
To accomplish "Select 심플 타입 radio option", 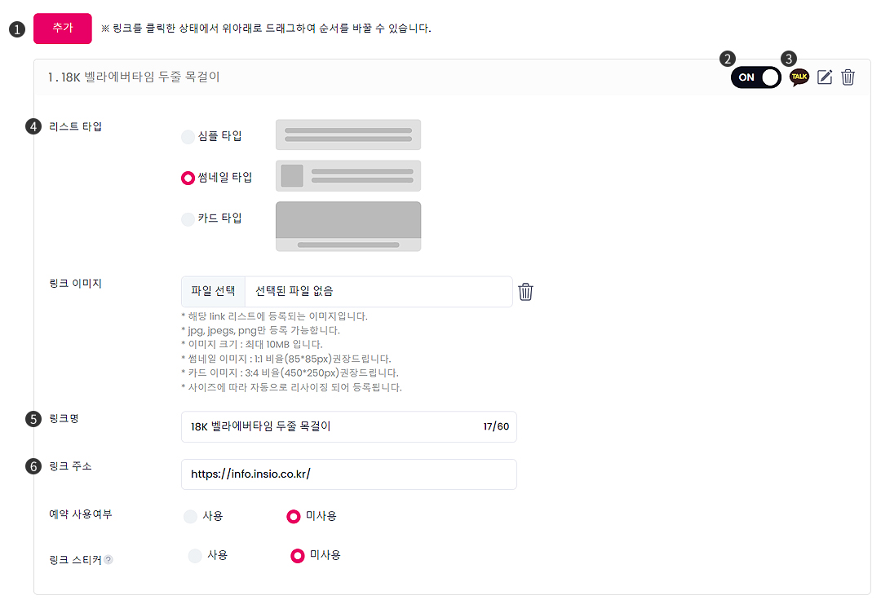I will pos(188,136).
